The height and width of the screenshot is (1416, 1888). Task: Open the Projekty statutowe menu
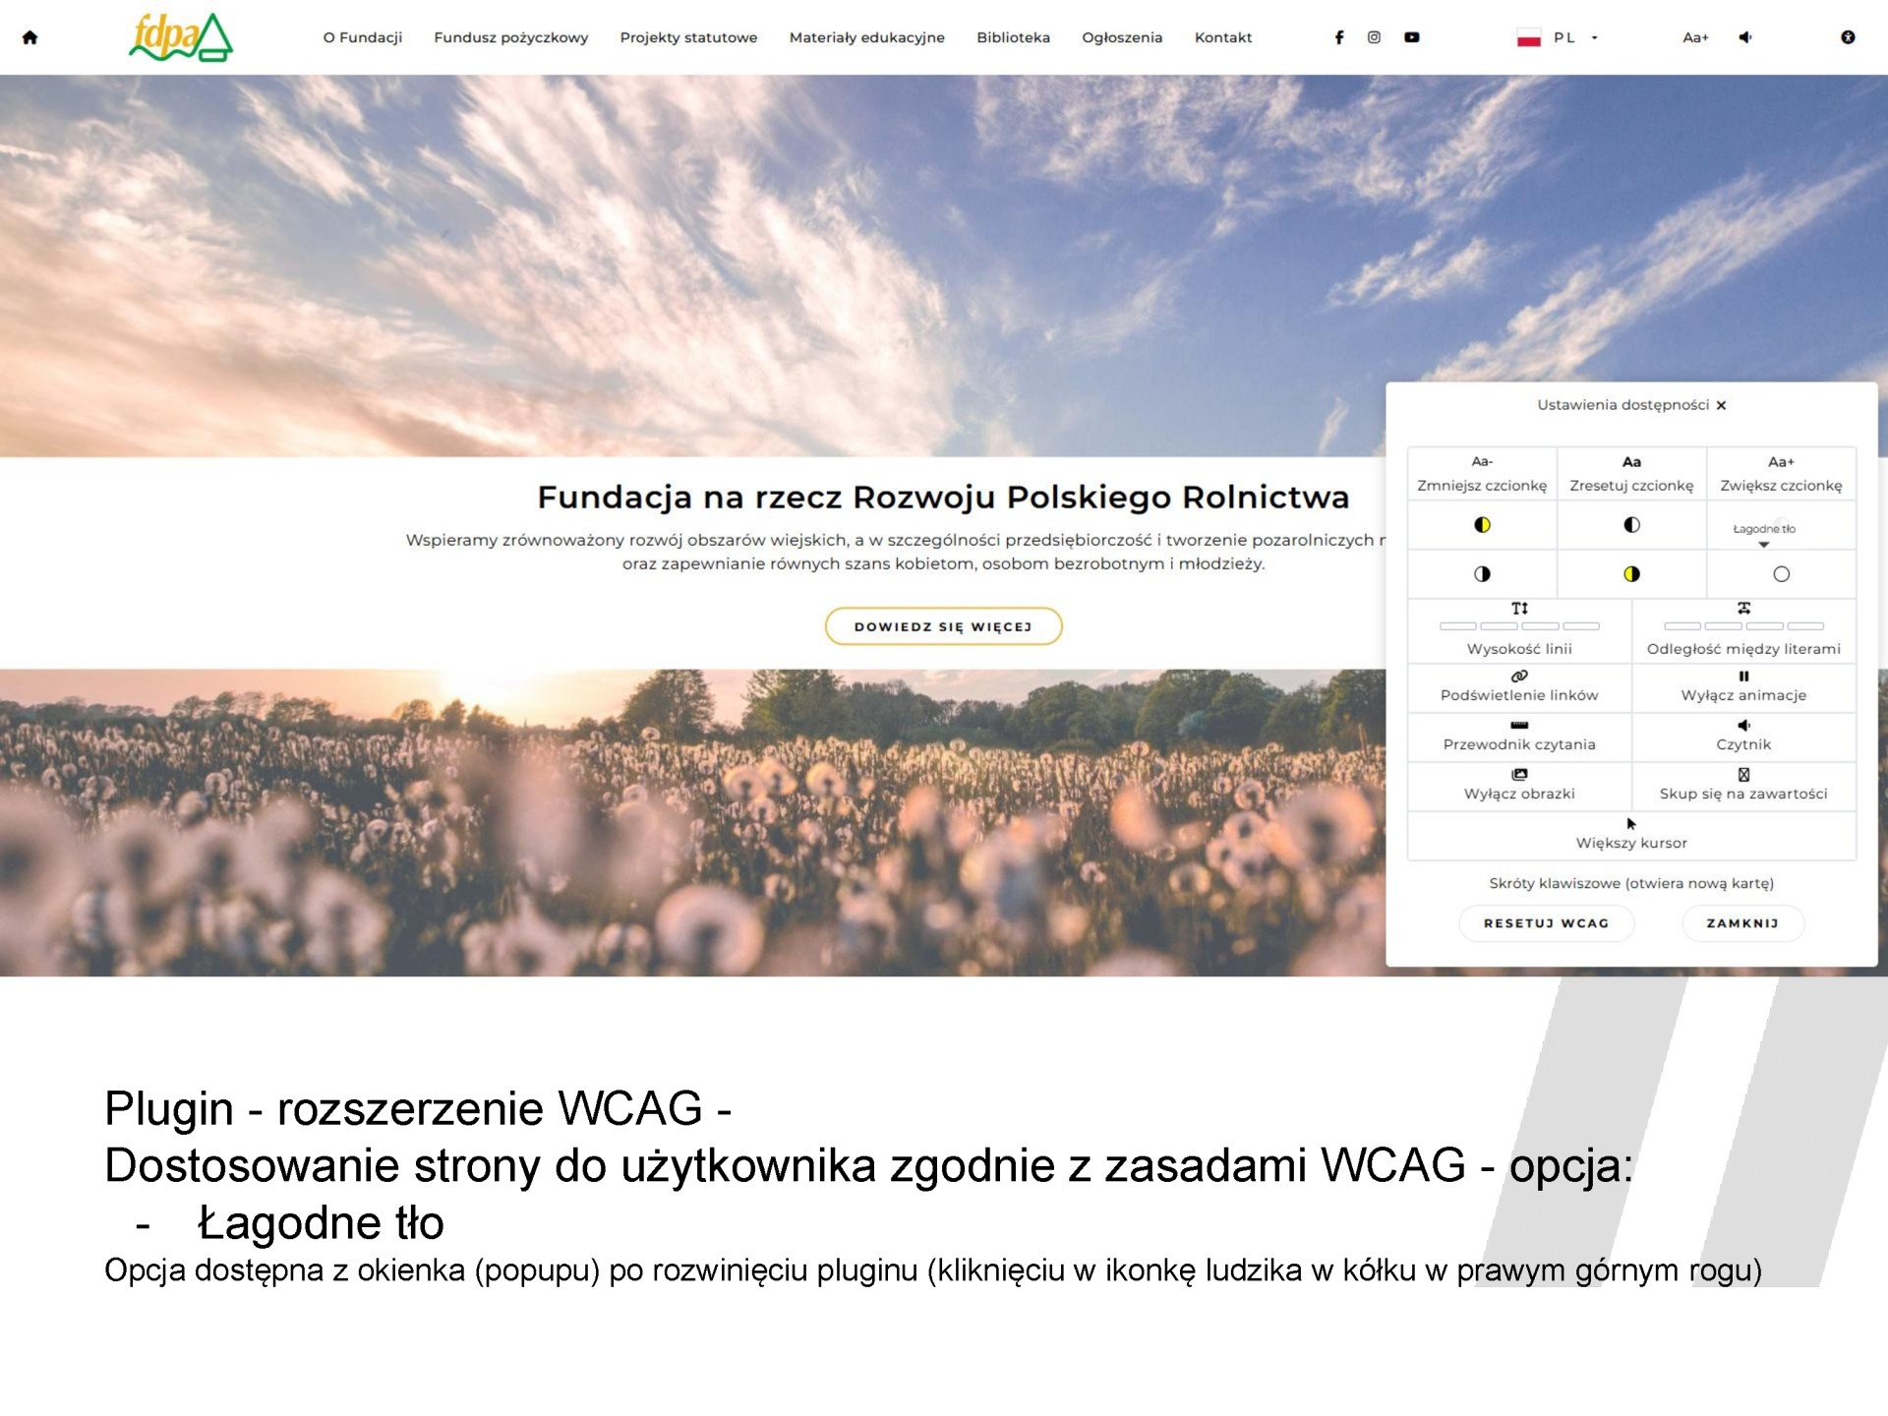[688, 37]
